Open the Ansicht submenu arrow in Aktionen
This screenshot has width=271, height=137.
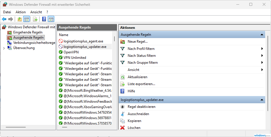pos(262,70)
